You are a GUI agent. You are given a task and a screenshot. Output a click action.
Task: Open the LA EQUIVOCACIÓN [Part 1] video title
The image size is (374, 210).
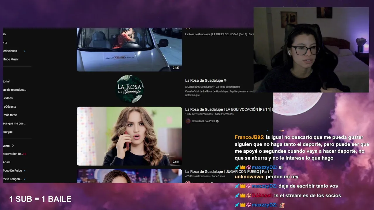pos(229,109)
